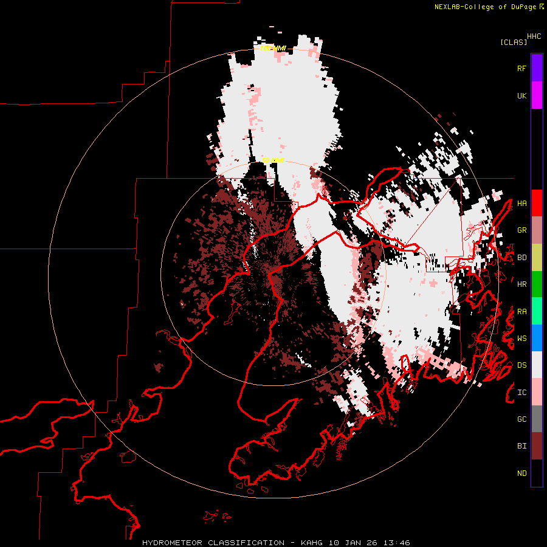Click the HHC product code text
This screenshot has width=547, height=547.
point(534,36)
